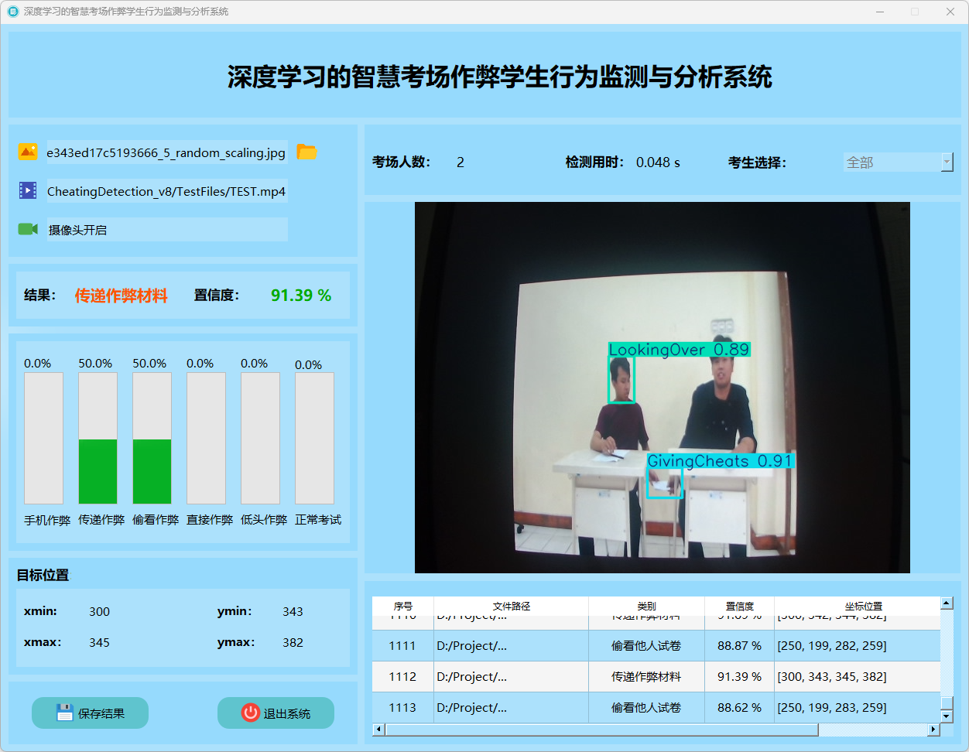Select the TEST.mp4 video path field
The width and height of the screenshot is (969, 752).
pyautogui.click(x=166, y=191)
